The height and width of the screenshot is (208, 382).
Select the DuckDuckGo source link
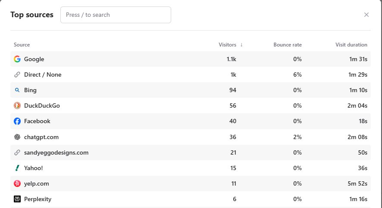click(42, 106)
